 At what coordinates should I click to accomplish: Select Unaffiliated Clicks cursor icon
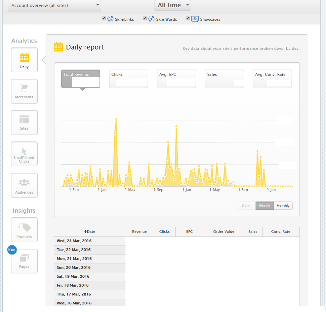pos(24,151)
